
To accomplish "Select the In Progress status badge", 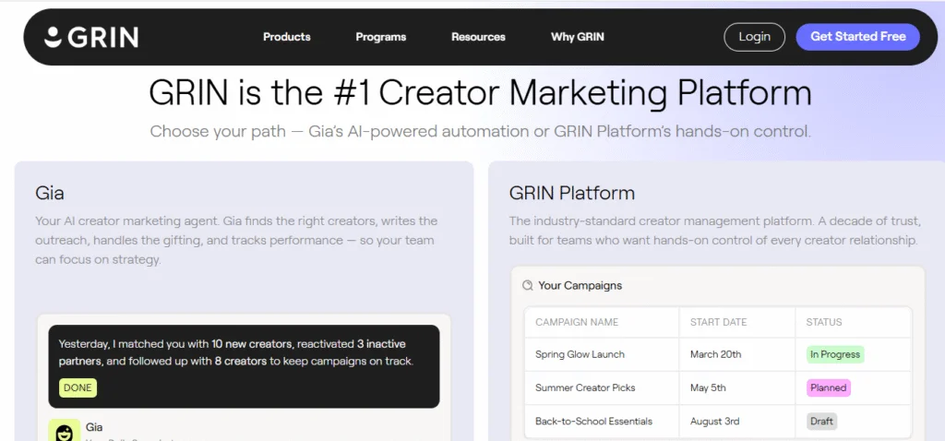I will [834, 354].
